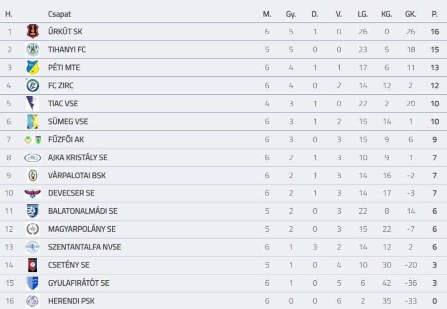Click the Úrkút SK team crest
The height and width of the screenshot is (309, 447).
[x=33, y=32]
